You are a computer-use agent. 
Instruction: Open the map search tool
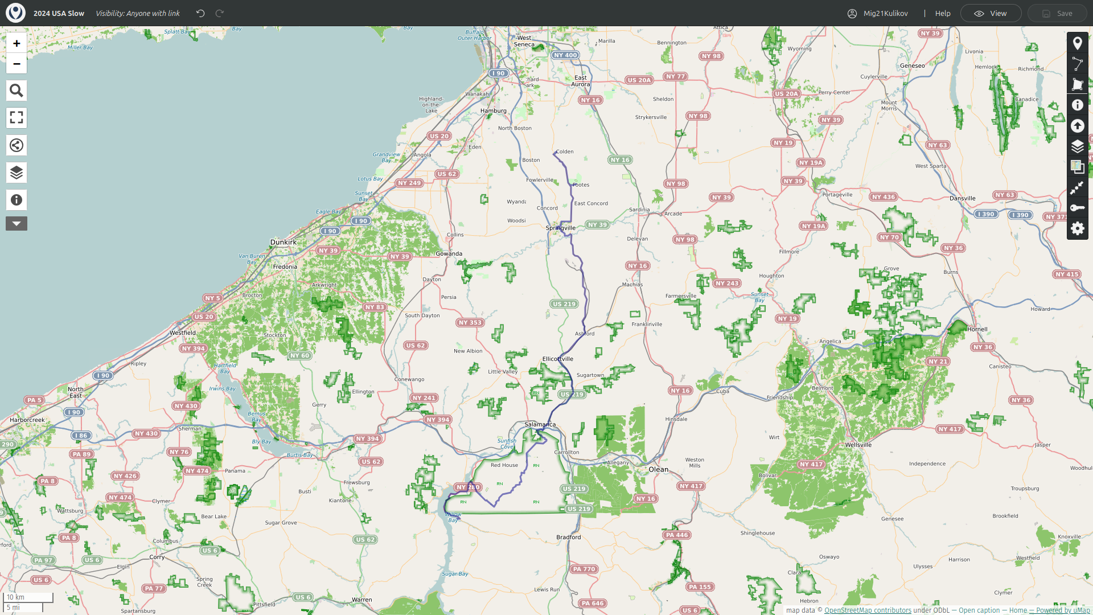click(17, 91)
